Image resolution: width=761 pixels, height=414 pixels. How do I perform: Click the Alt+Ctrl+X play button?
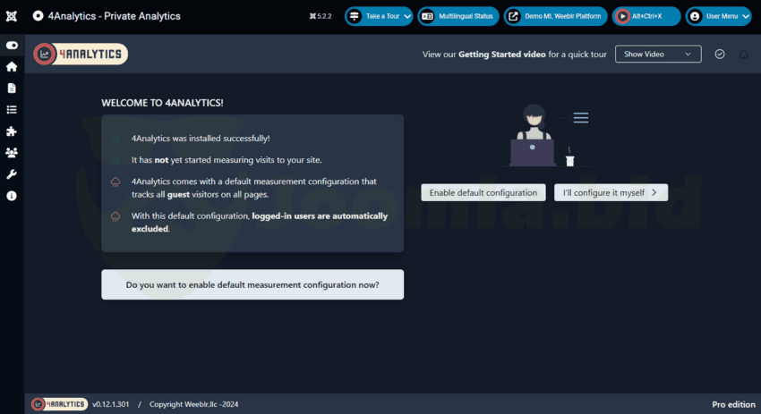[x=646, y=16]
